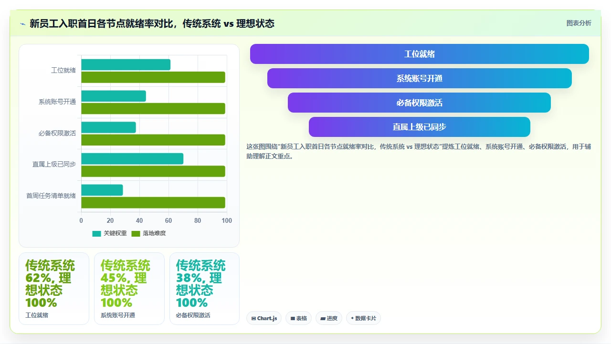Viewport: 611px width, 344px height.
Task: Click the 数据卡片 tag chip
Action: [363, 318]
